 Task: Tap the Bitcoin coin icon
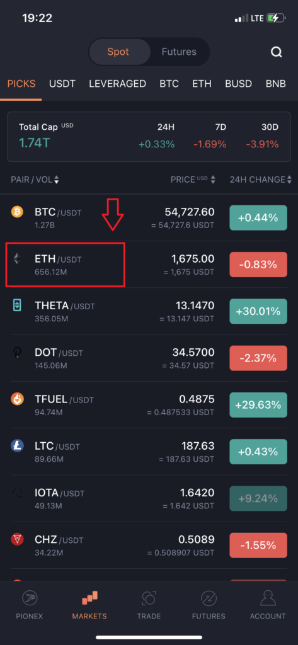click(x=17, y=212)
